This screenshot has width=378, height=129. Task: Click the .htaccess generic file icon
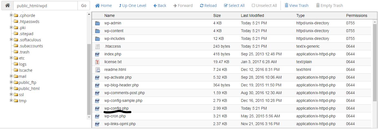(97, 47)
